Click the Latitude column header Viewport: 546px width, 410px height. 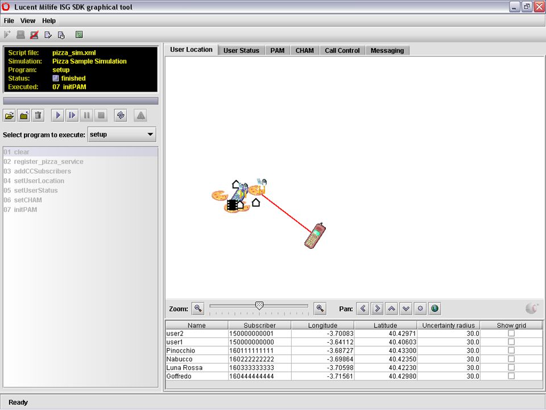386,325
